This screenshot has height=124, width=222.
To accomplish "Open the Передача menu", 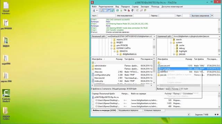I will (125, 7).
